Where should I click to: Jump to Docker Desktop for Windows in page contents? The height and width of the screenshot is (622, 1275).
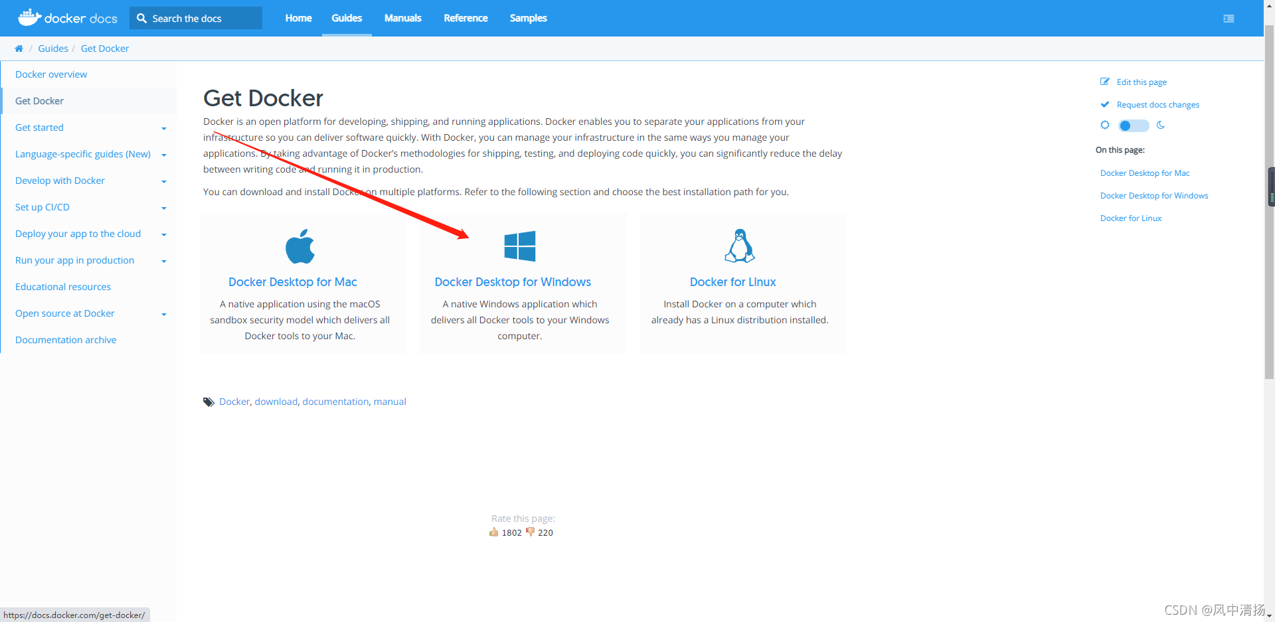1154,196
